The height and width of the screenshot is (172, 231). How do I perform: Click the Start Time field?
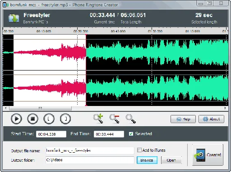point(51,134)
